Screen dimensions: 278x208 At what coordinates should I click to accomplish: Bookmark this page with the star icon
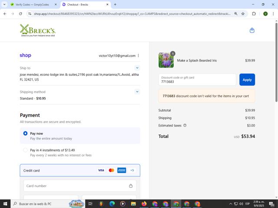(243, 13)
